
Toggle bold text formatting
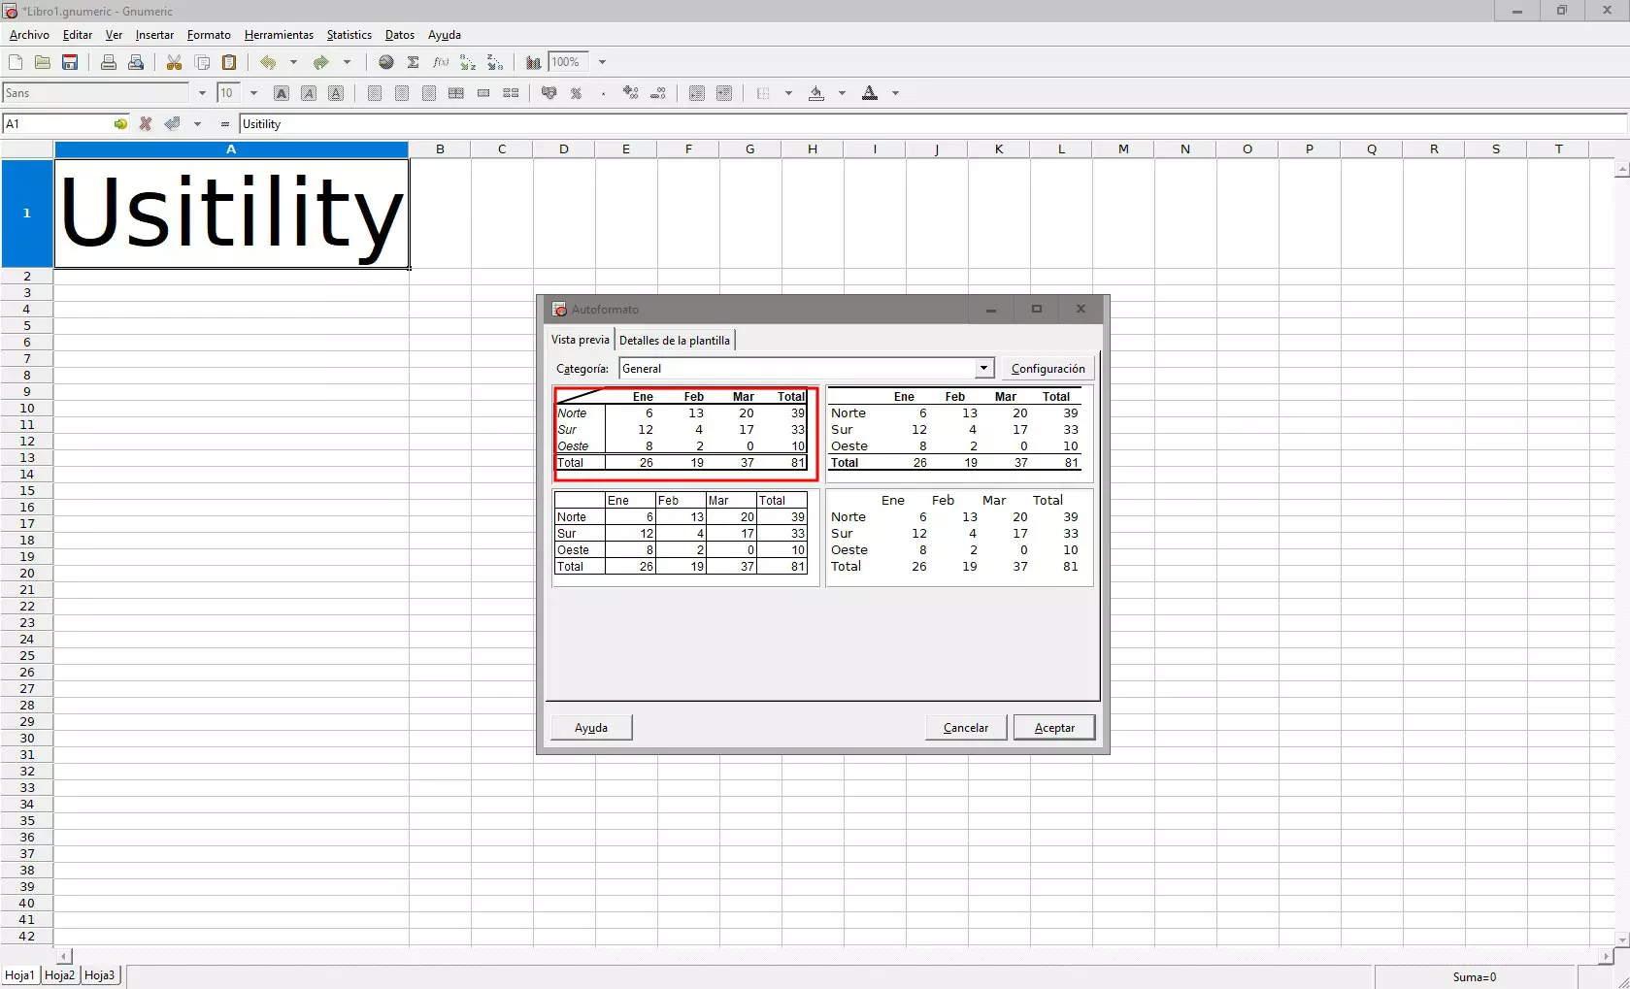coord(282,93)
